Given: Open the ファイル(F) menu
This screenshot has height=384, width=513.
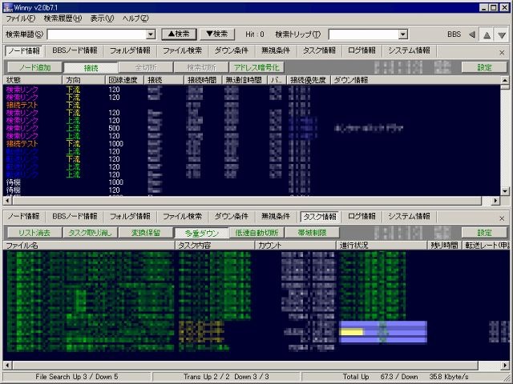Looking at the screenshot, I should pyautogui.click(x=21, y=18).
